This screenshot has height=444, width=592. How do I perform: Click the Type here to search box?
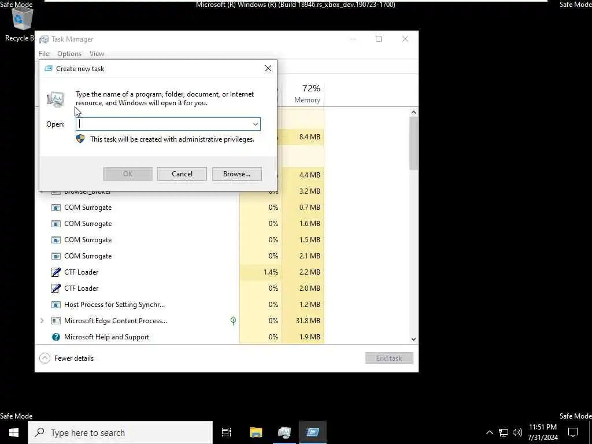(120, 432)
